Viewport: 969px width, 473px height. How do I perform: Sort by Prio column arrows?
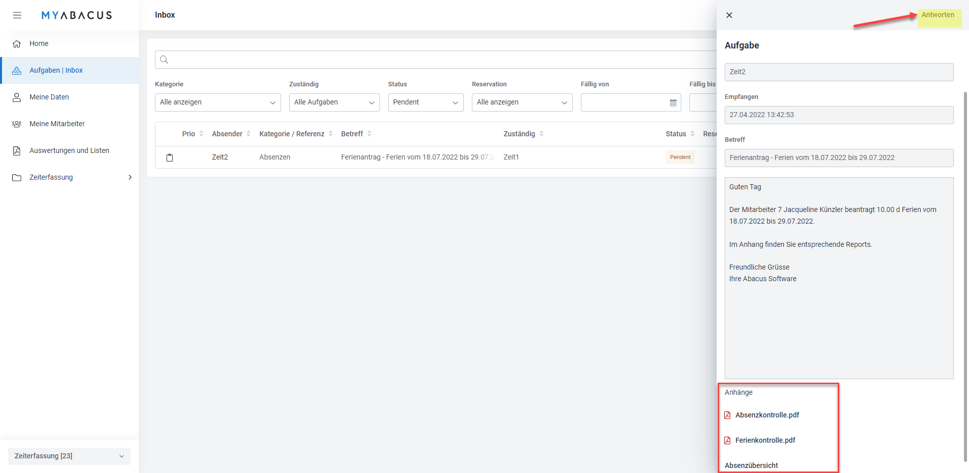click(201, 134)
